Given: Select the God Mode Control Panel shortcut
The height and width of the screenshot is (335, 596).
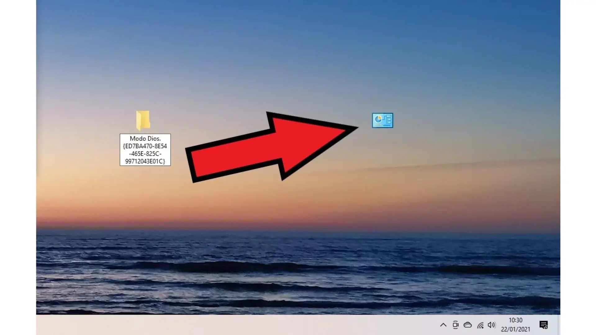Looking at the screenshot, I should pos(382,121).
